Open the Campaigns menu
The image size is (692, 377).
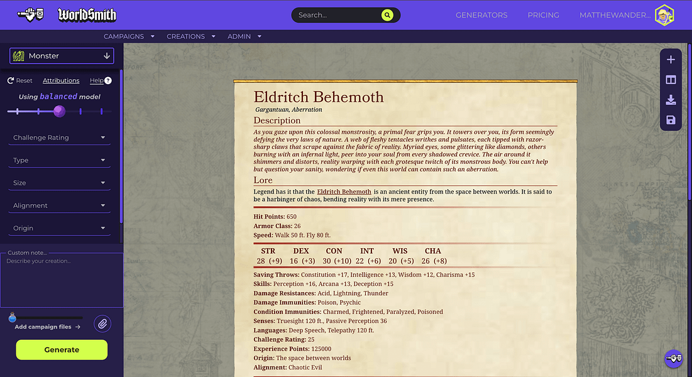tap(129, 36)
